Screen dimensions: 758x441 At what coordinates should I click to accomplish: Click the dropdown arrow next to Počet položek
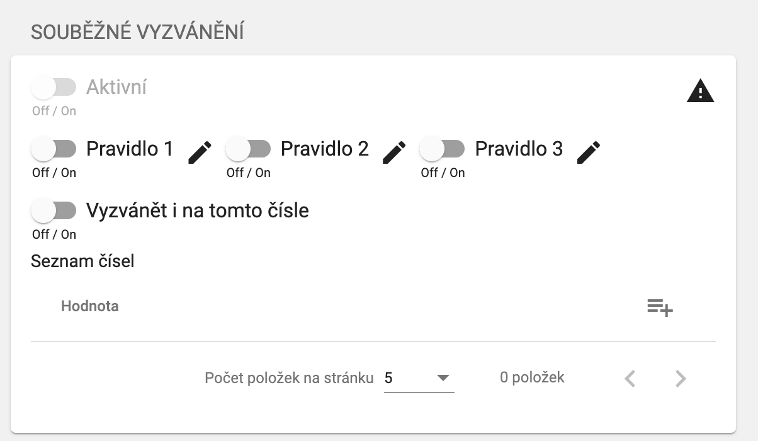(443, 378)
